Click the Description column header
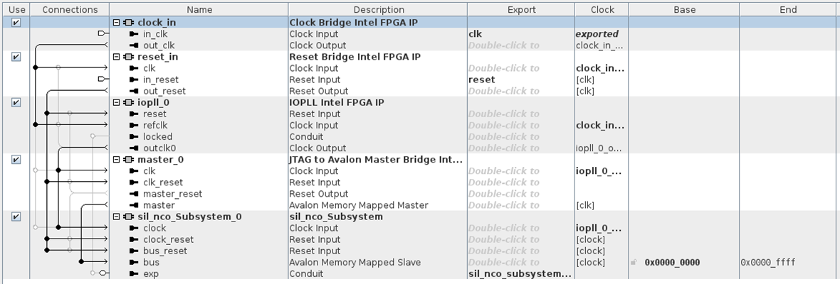 (378, 9)
